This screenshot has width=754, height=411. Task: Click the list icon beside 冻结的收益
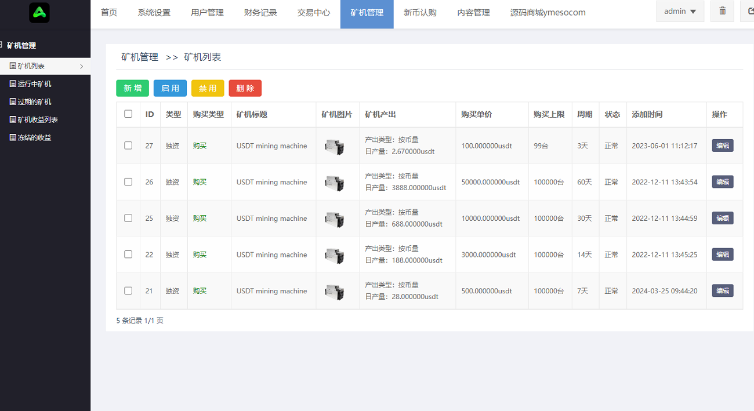pos(13,137)
